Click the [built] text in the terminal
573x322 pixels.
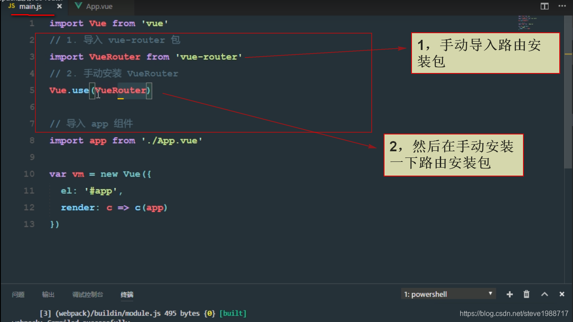click(233, 313)
